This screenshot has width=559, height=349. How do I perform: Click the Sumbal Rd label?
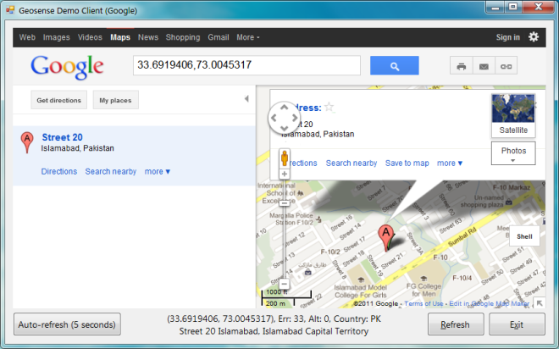point(462,237)
